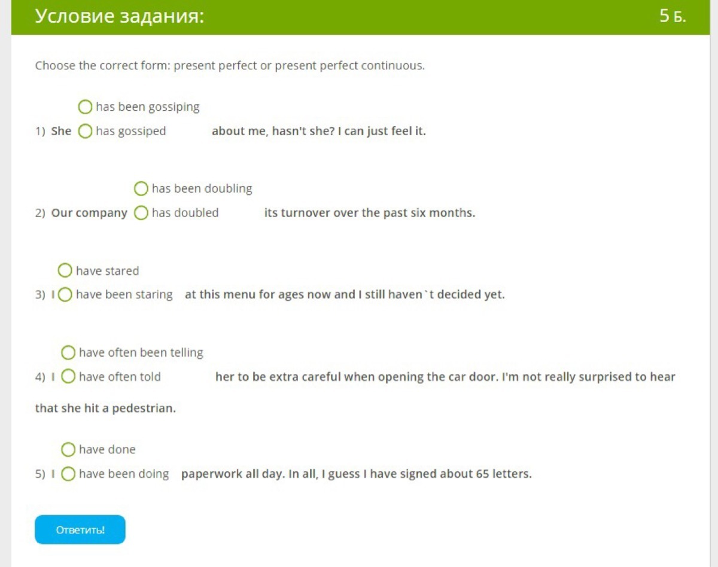Click the '5 Б.' points label
Screen dimensions: 718x567
click(x=673, y=16)
